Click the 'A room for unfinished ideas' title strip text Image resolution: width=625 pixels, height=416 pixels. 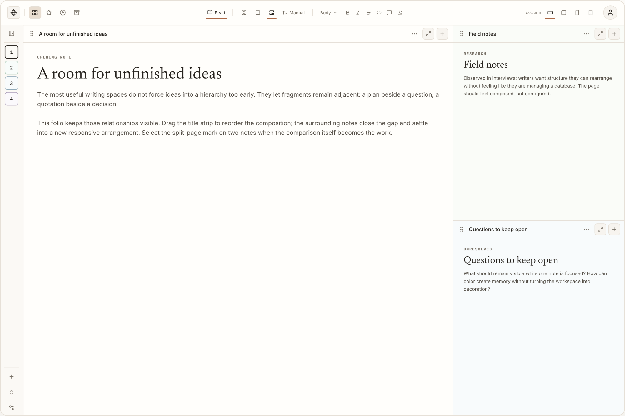73,34
